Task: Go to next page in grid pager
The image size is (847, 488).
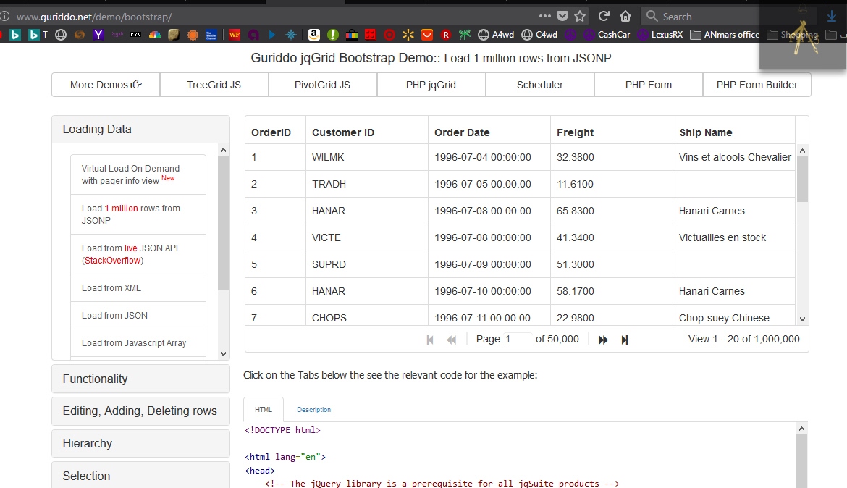Action: point(603,340)
